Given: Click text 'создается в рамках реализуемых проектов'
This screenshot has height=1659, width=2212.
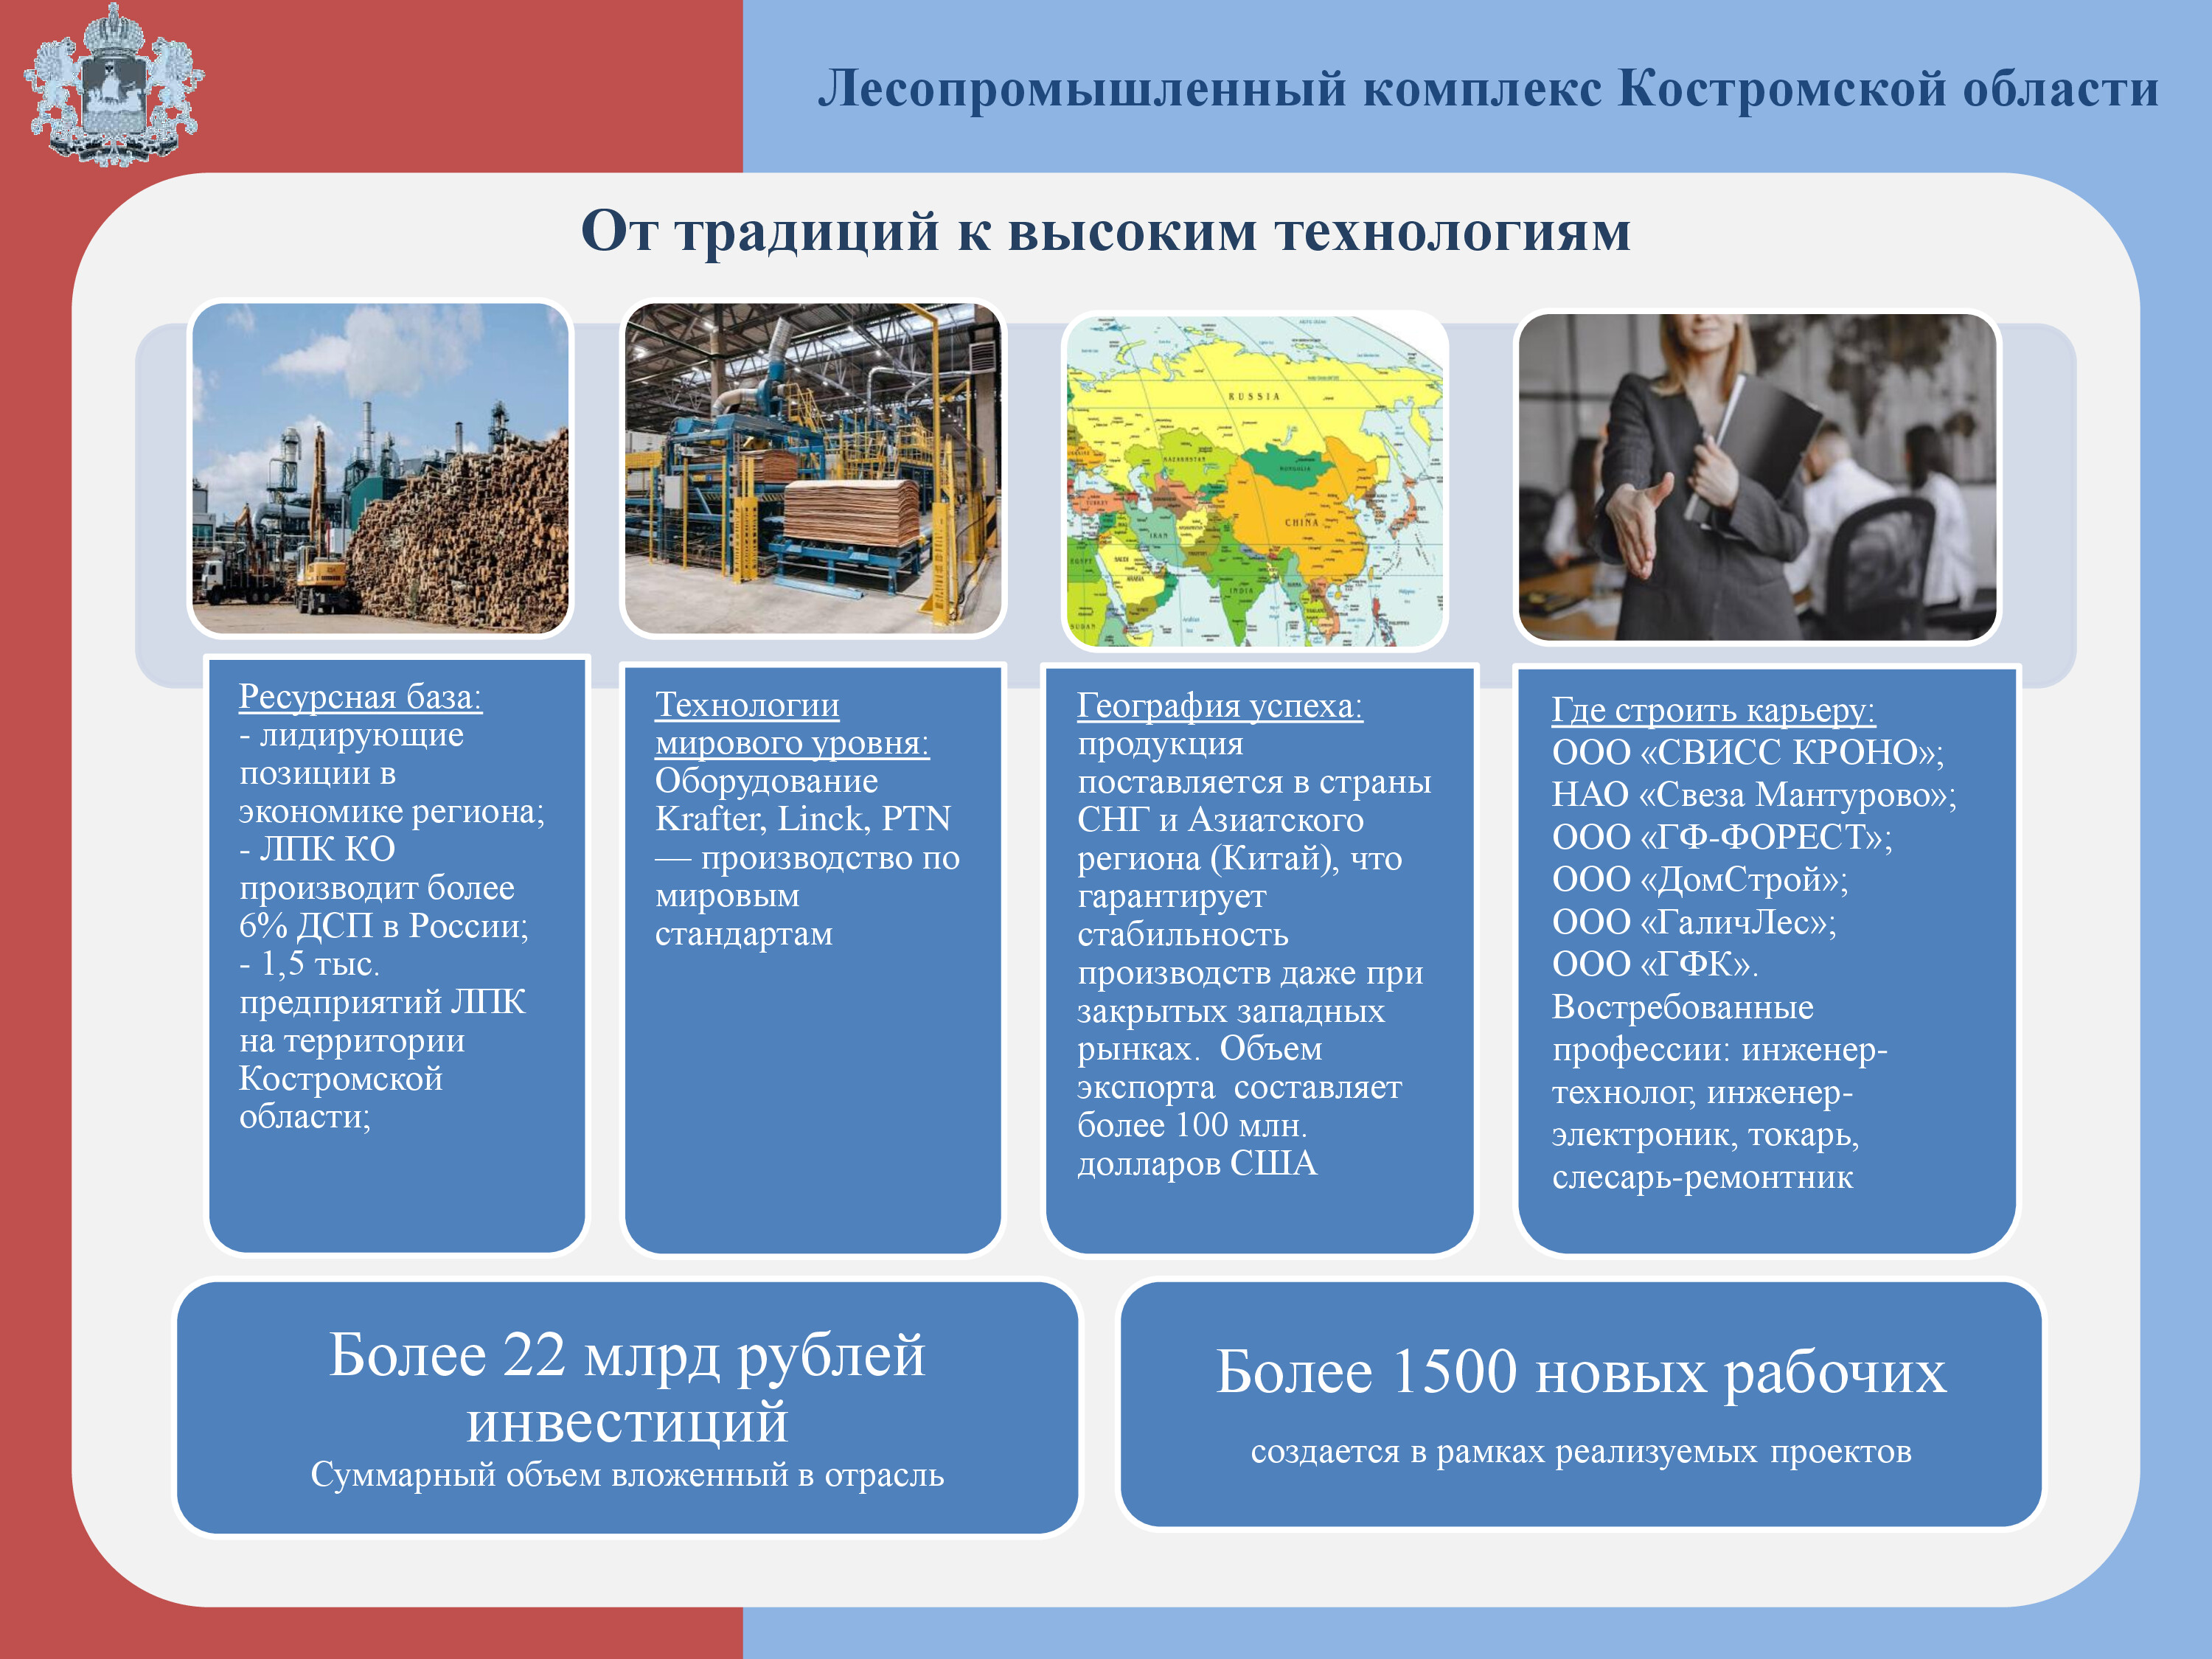Looking at the screenshot, I should 1581,1451.
